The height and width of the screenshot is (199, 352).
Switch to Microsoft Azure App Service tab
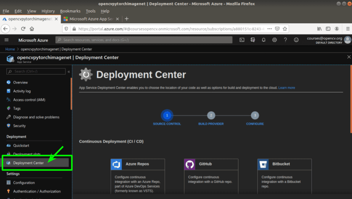(92, 19)
